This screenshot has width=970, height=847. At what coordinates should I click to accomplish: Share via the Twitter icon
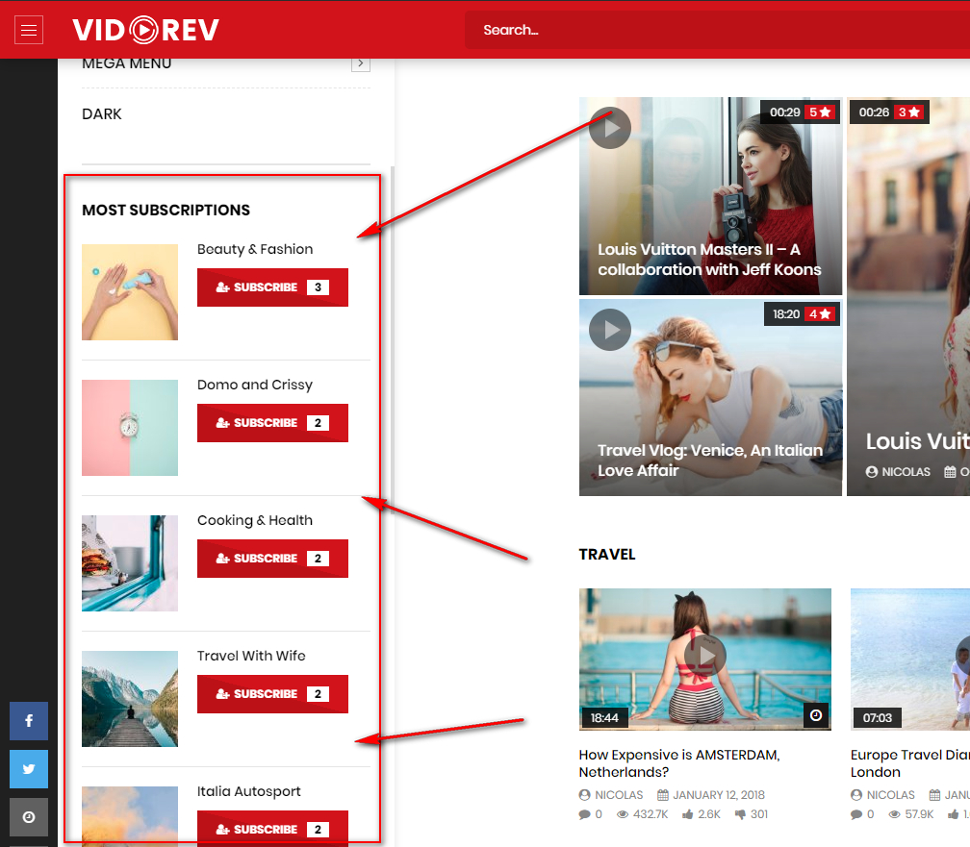29,769
